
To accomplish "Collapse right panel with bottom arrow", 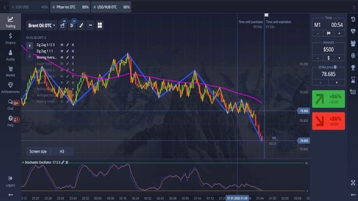I will (x=353, y=195).
